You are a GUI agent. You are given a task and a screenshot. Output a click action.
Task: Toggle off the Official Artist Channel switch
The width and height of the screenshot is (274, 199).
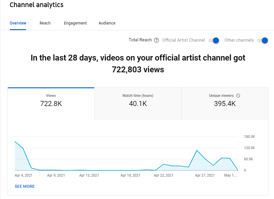coord(214,40)
